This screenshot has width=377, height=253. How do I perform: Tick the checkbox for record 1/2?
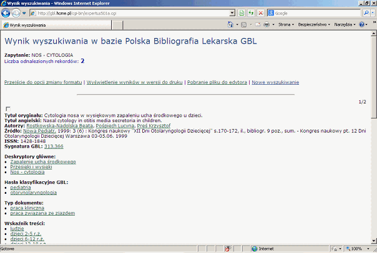coord(8,108)
